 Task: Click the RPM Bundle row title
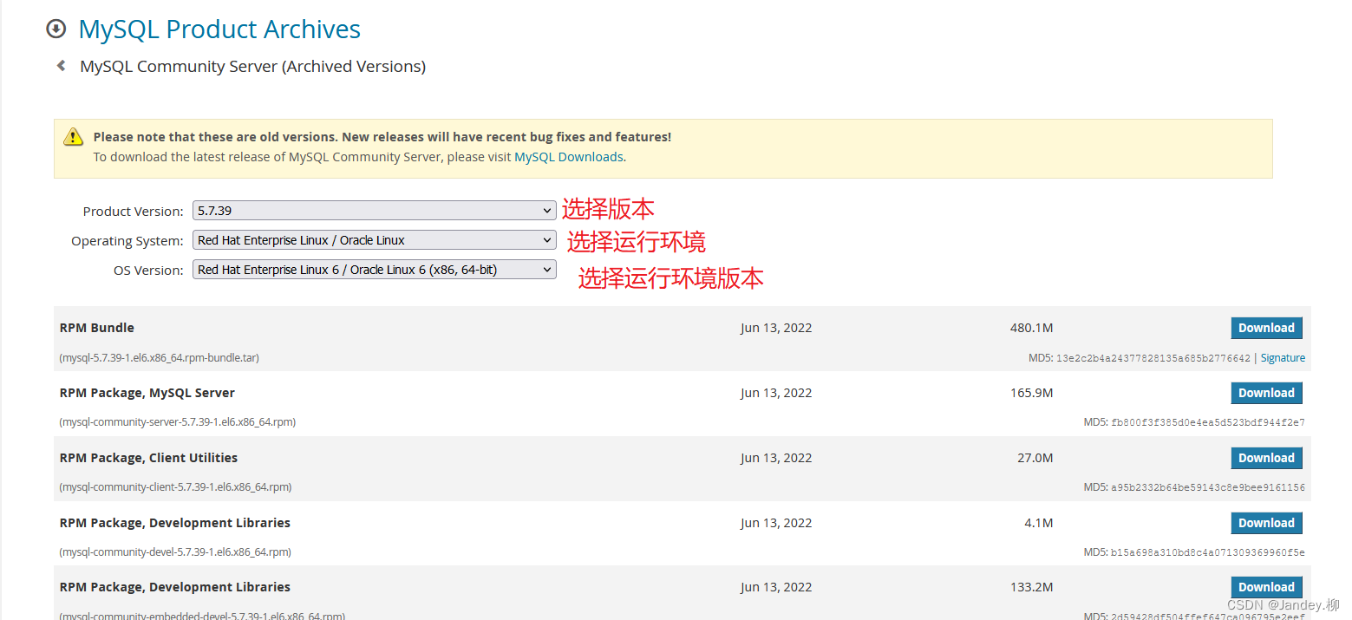coord(97,328)
